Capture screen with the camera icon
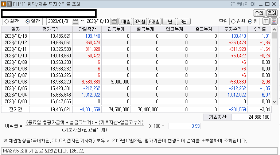The image size is (280, 155). 246,4
